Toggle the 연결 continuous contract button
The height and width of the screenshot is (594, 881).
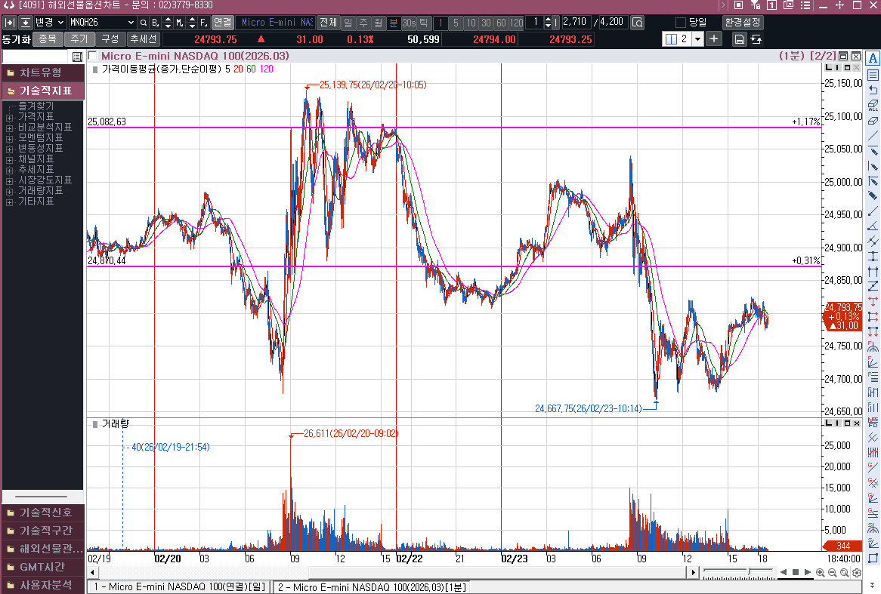[222, 22]
